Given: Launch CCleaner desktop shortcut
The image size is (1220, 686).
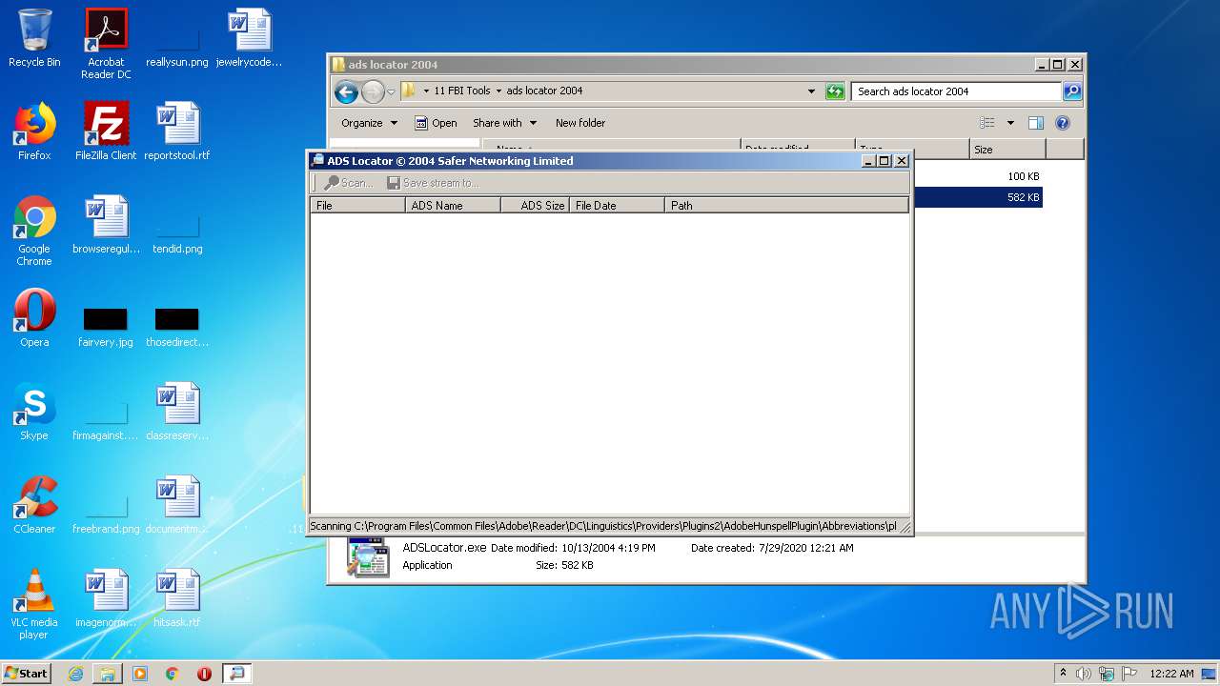Looking at the screenshot, I should click(34, 505).
